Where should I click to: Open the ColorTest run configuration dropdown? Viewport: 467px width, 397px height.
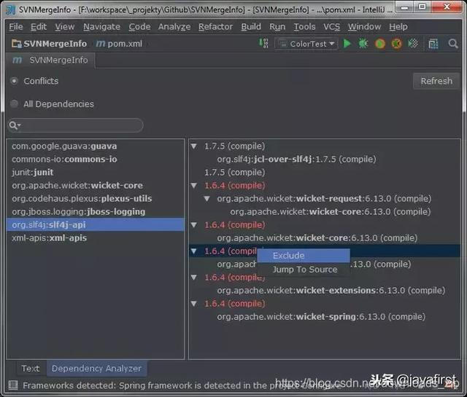pyautogui.click(x=306, y=44)
